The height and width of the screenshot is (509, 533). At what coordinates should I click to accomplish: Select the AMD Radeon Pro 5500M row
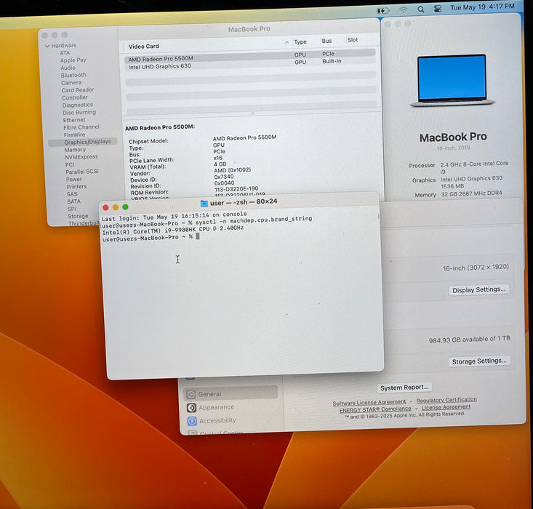pos(250,57)
